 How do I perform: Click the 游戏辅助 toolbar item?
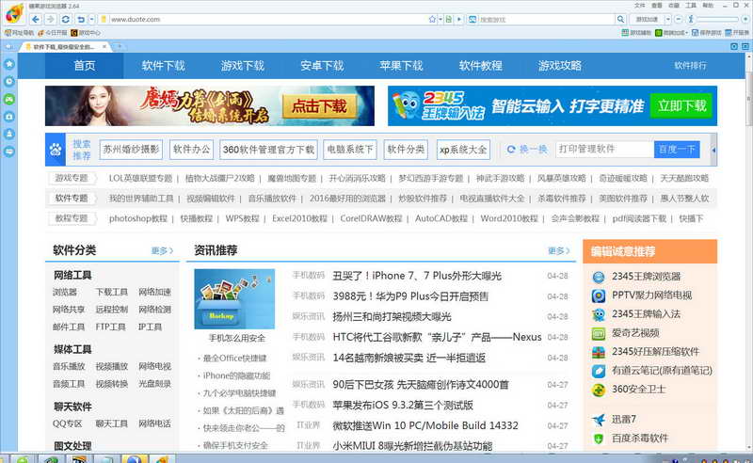point(636,33)
